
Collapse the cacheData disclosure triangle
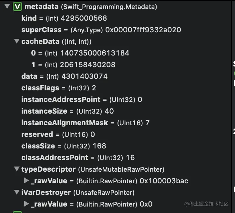pos(17,41)
